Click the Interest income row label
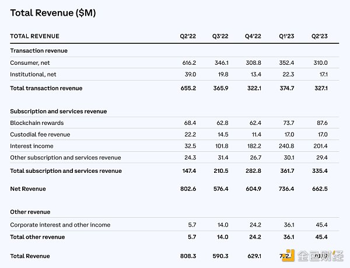350x268 pixels. pyautogui.click(x=32, y=146)
